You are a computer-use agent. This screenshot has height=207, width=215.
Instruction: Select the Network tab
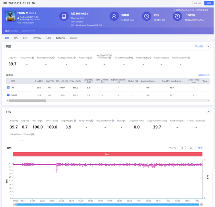coord(60,38)
